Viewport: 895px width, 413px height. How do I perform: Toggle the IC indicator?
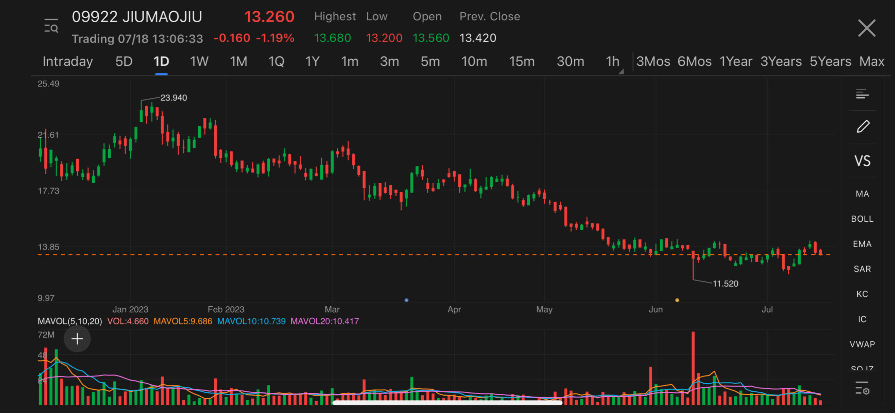pos(862,319)
